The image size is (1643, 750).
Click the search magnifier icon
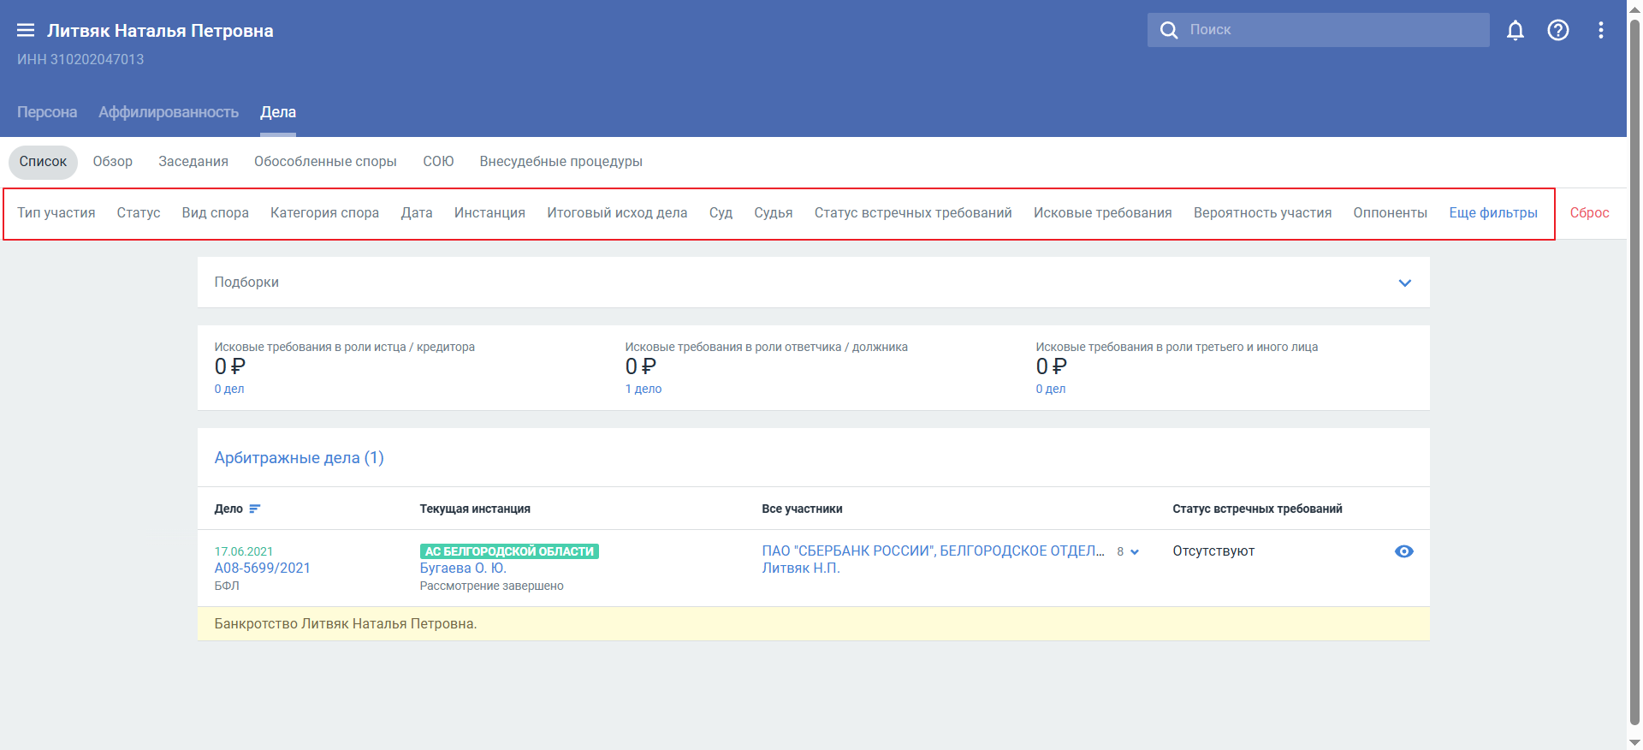coord(1168,30)
